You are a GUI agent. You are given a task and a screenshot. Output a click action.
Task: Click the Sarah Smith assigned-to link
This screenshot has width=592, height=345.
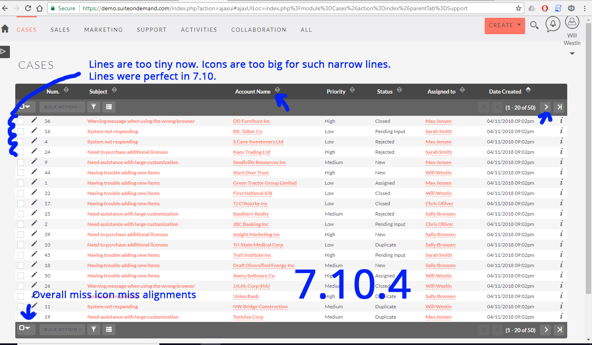pos(438,131)
